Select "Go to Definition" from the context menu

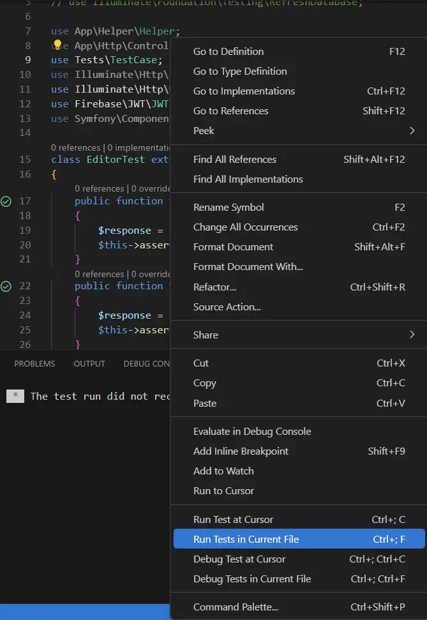228,51
